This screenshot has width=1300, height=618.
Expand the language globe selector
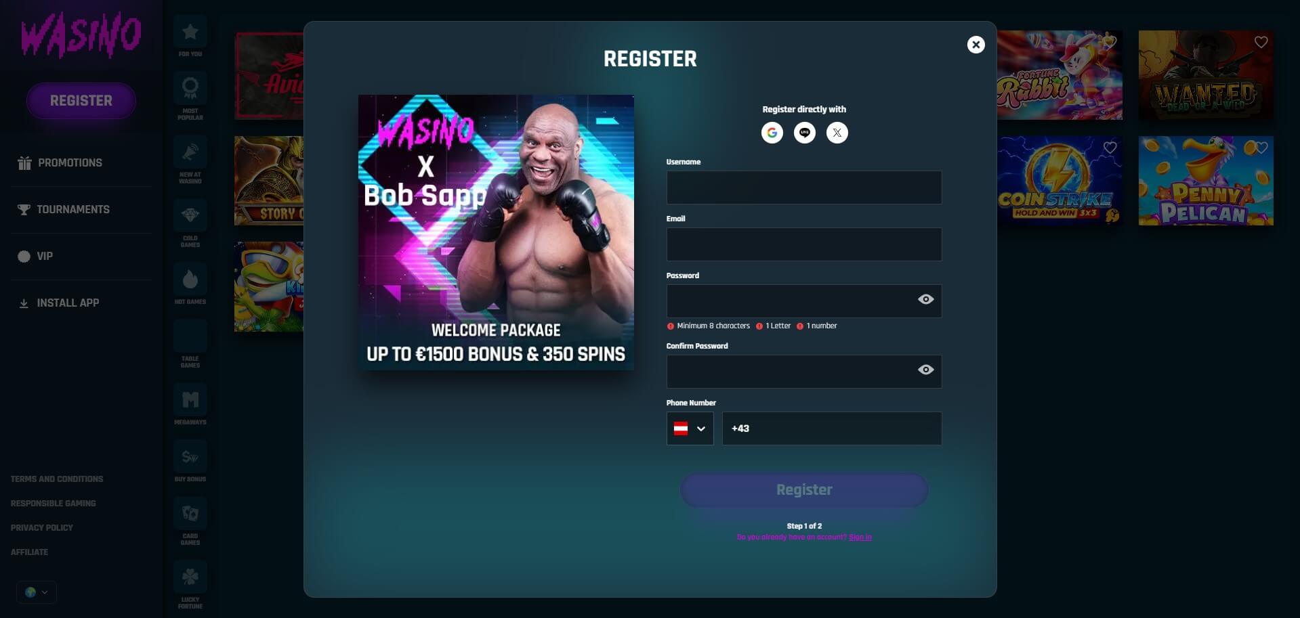pos(37,592)
